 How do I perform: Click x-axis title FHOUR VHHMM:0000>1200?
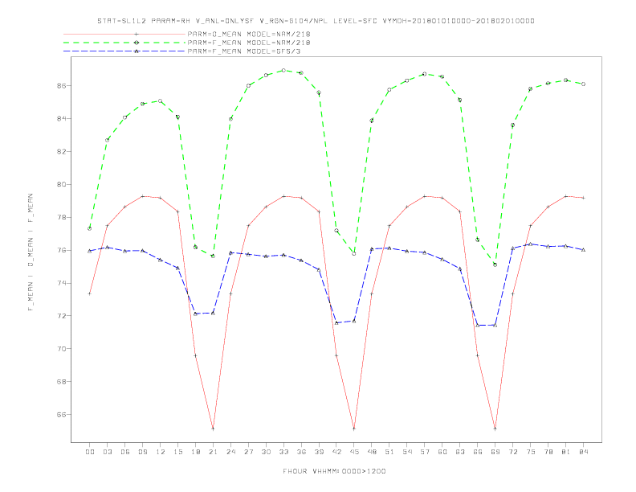tap(334, 471)
